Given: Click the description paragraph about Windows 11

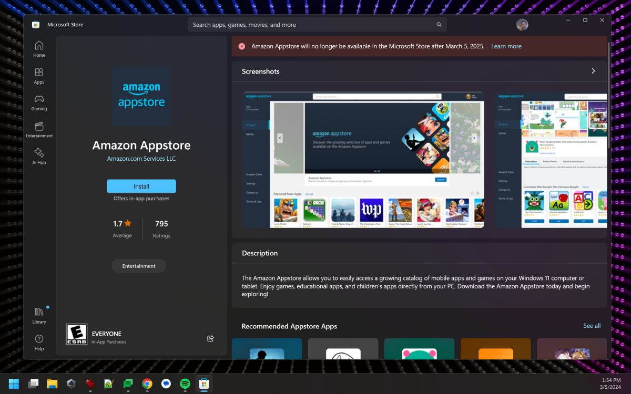Looking at the screenshot, I should tap(416, 286).
